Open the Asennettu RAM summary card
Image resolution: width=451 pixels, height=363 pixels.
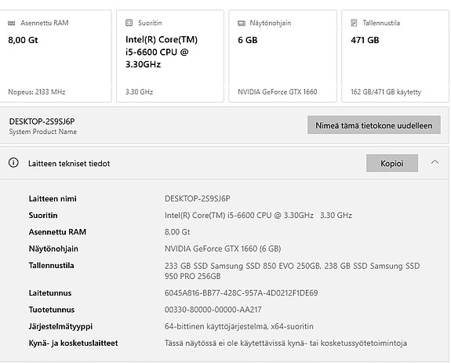click(x=55, y=56)
